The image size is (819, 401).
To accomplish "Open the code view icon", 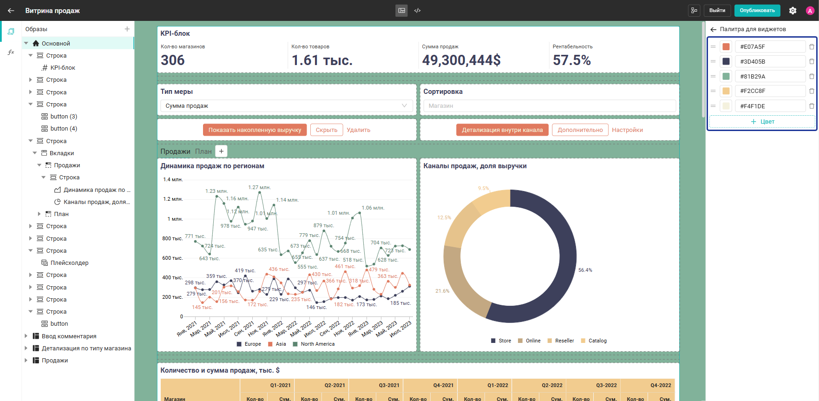I will coord(417,10).
